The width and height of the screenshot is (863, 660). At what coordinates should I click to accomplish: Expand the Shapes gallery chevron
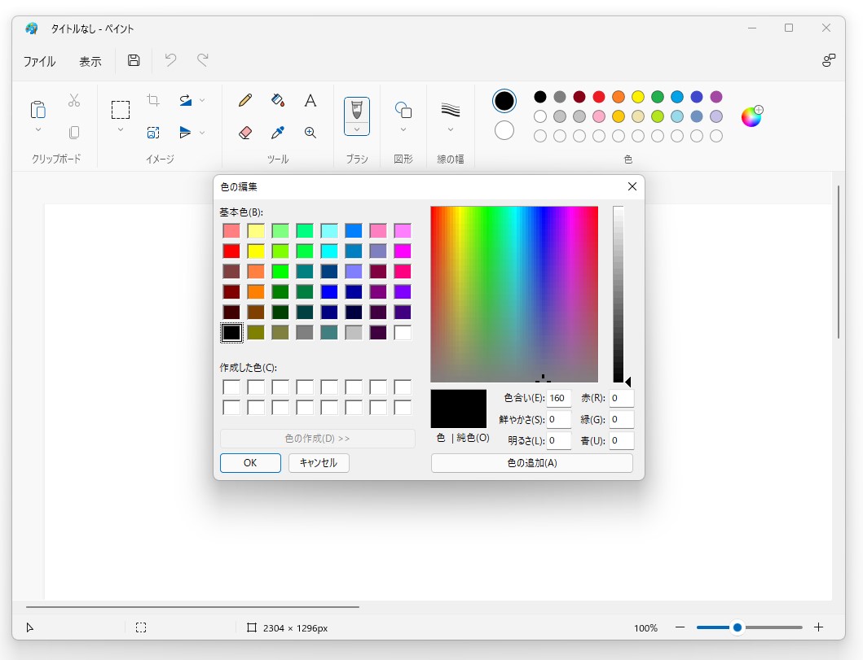403,129
